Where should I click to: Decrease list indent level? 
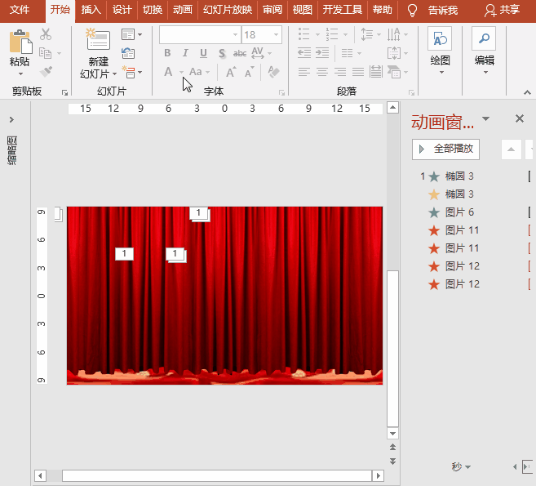pyautogui.click(x=303, y=53)
